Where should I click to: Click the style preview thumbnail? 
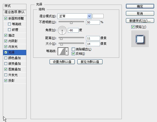pyautogui.click(x=140, y=39)
